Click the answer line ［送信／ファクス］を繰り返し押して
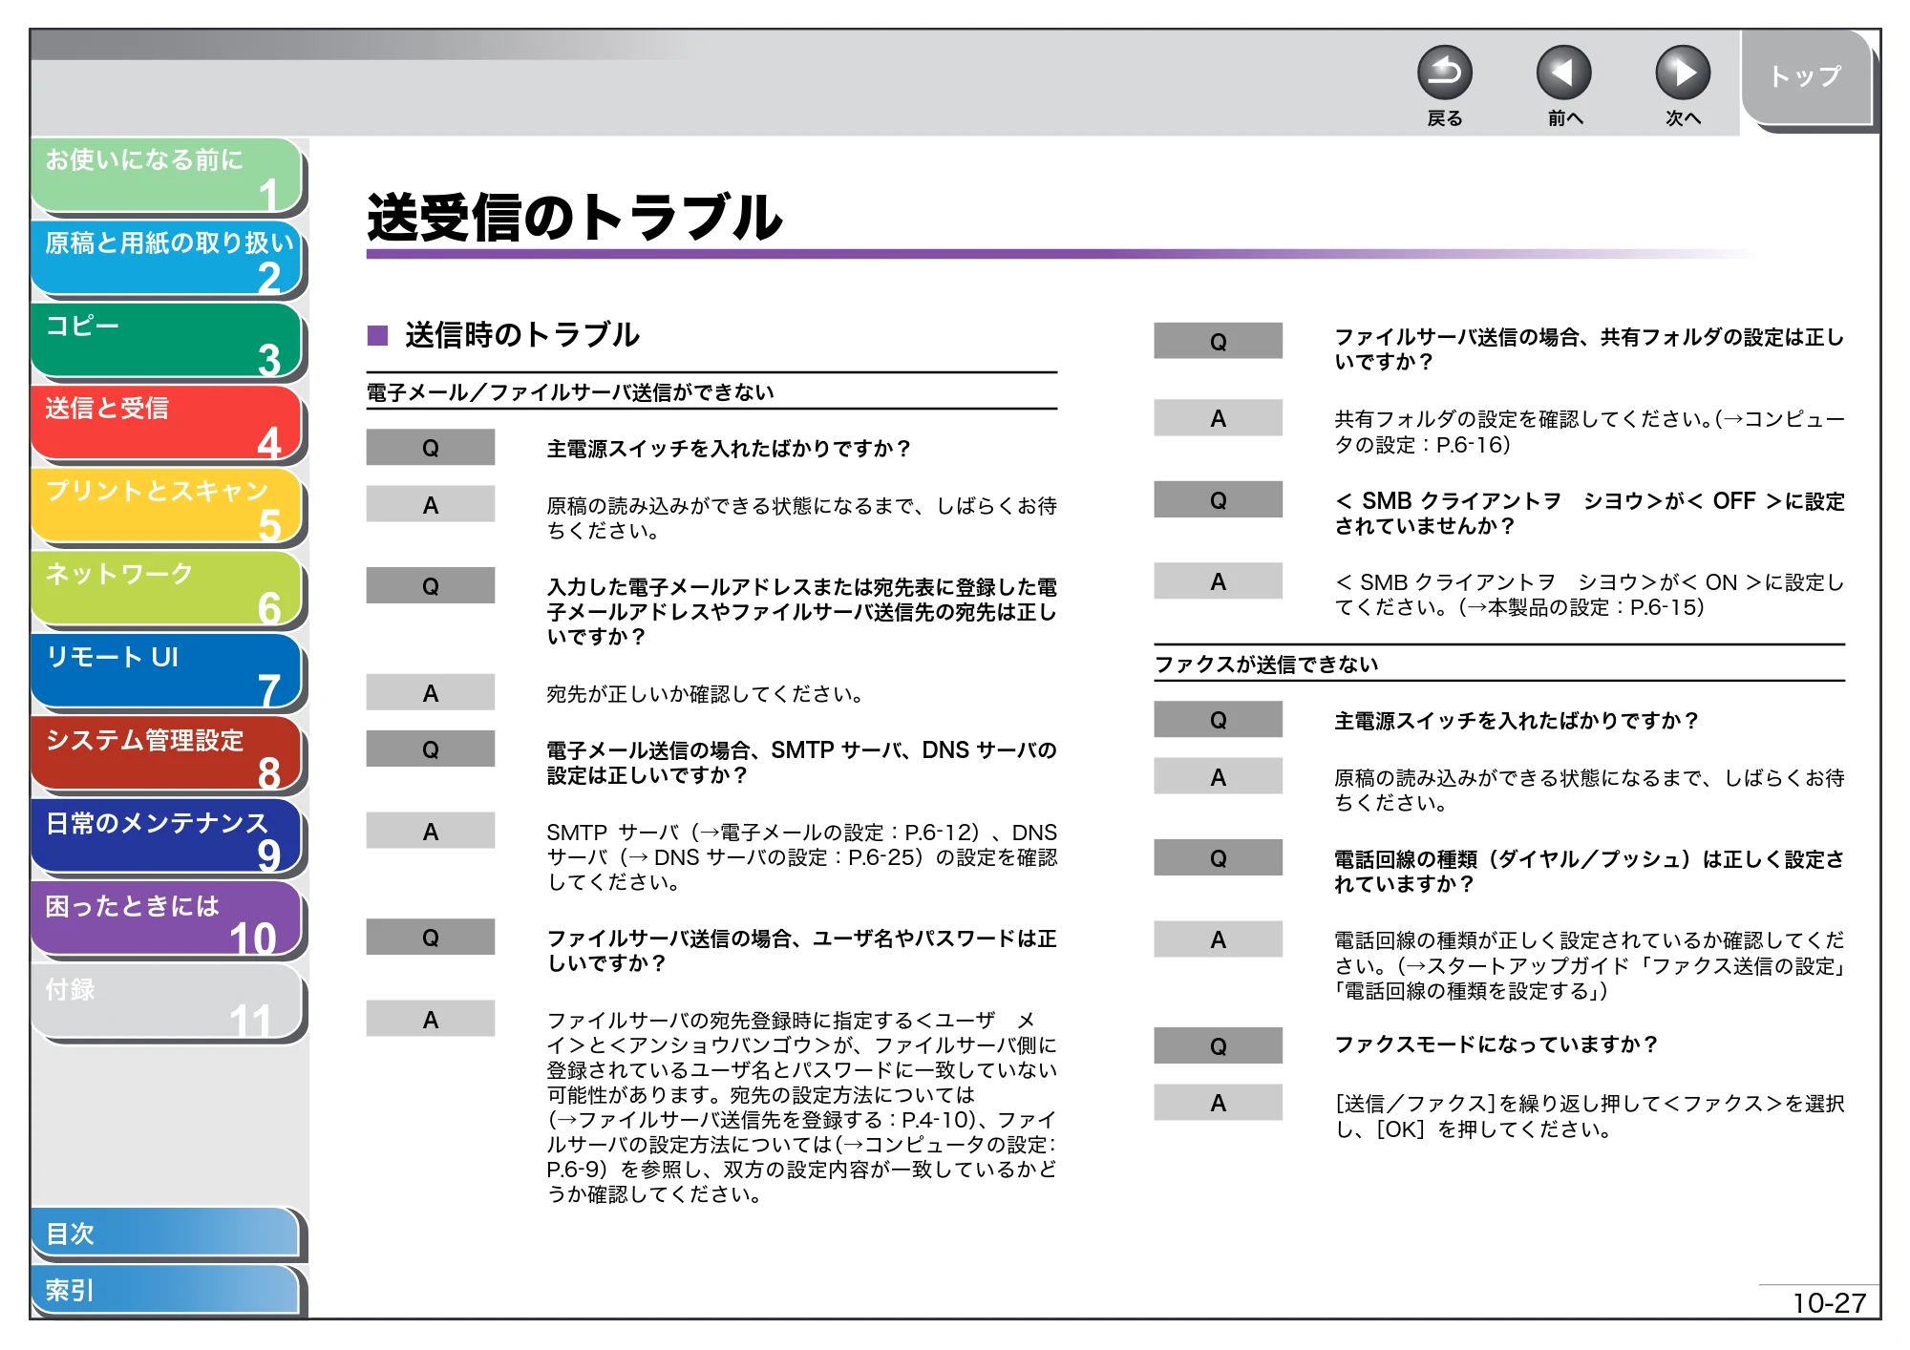Screen dimensions: 1910x1350 [1589, 1104]
